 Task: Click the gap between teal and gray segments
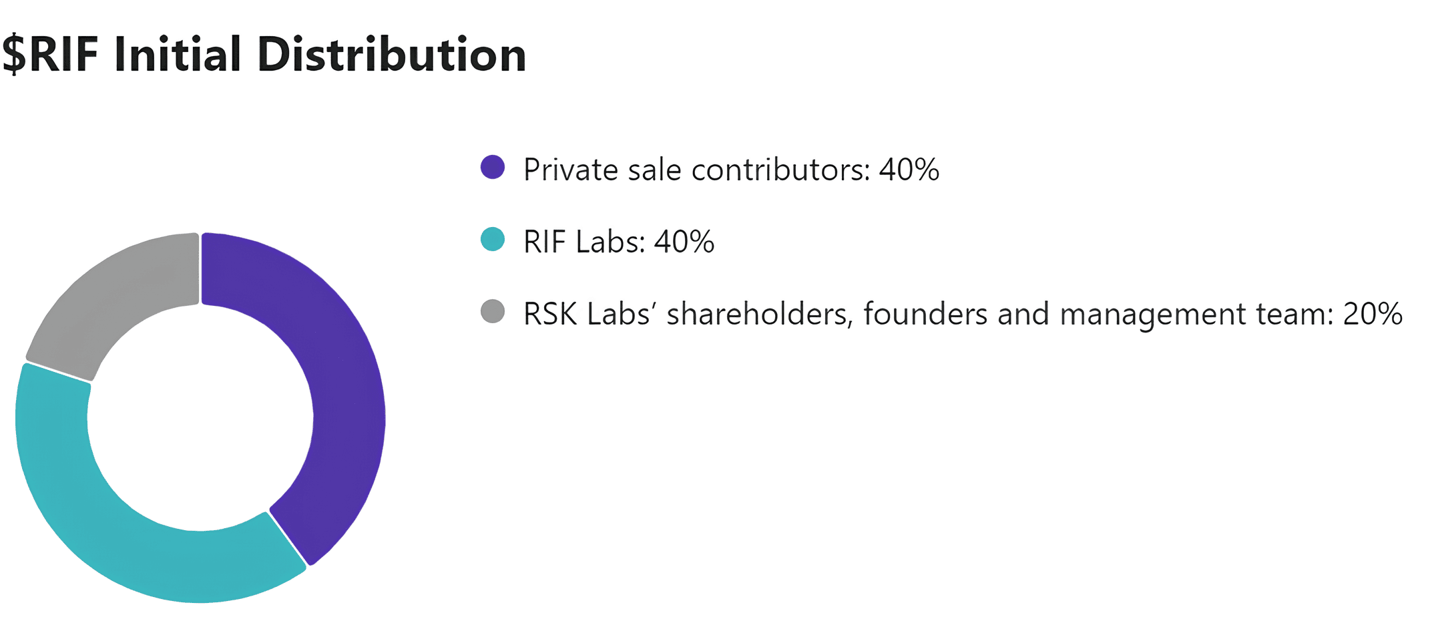tap(58, 371)
